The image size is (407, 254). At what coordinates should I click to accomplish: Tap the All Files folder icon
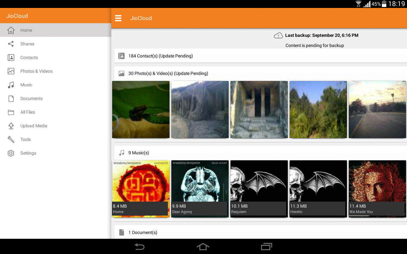coord(11,112)
